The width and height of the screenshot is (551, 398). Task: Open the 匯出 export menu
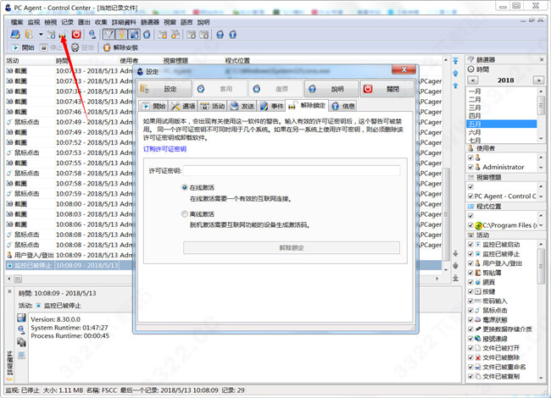pyautogui.click(x=84, y=22)
